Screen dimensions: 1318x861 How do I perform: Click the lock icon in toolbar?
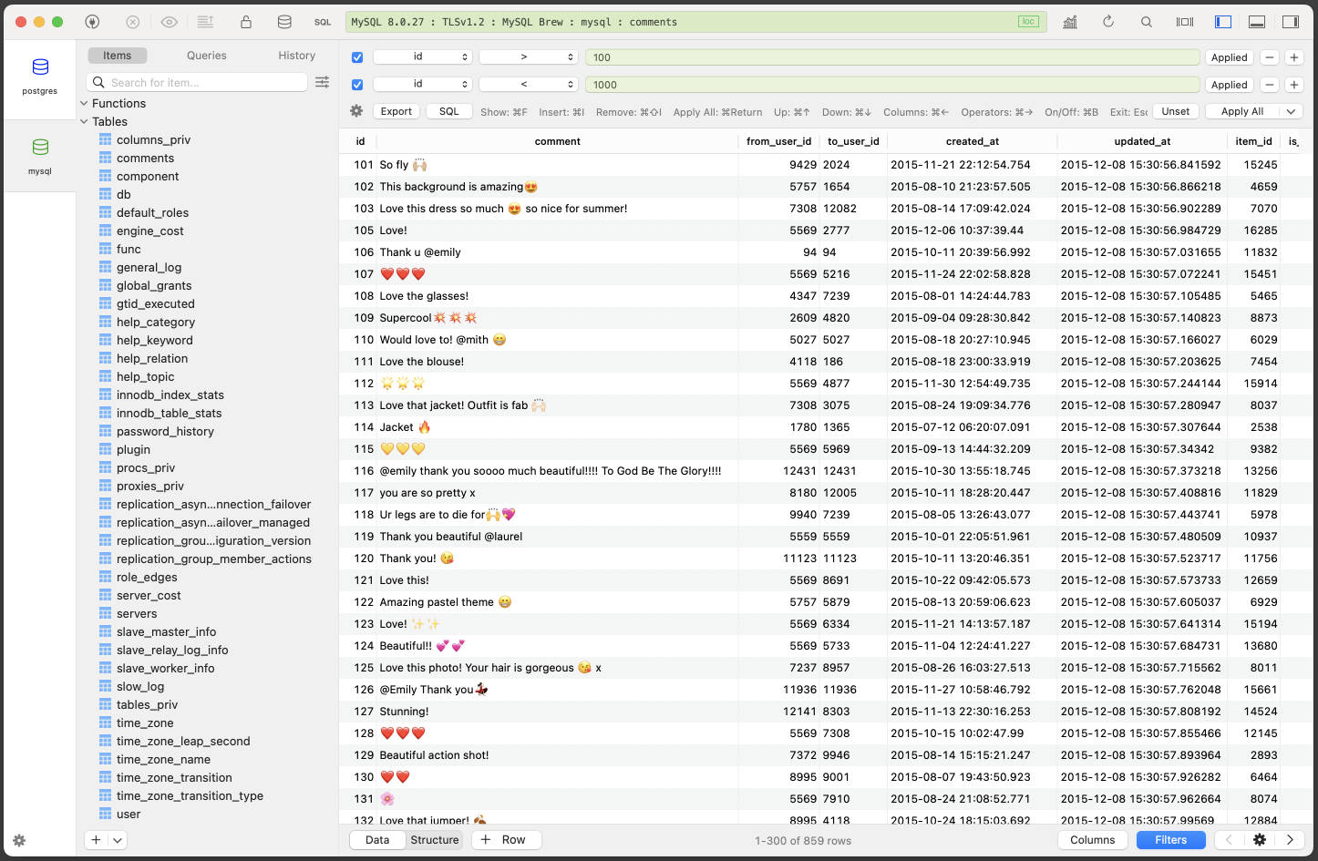pyautogui.click(x=245, y=22)
